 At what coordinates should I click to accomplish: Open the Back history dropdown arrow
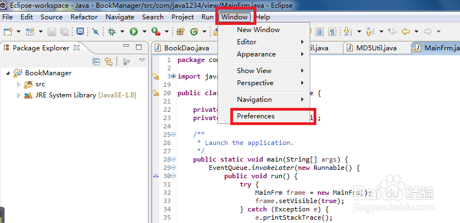tap(416, 32)
